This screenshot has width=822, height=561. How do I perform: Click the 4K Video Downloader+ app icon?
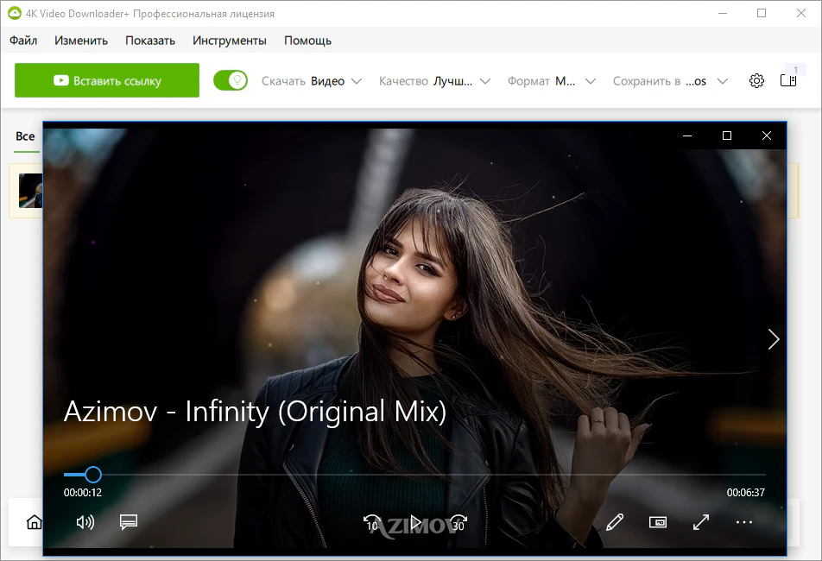click(14, 13)
